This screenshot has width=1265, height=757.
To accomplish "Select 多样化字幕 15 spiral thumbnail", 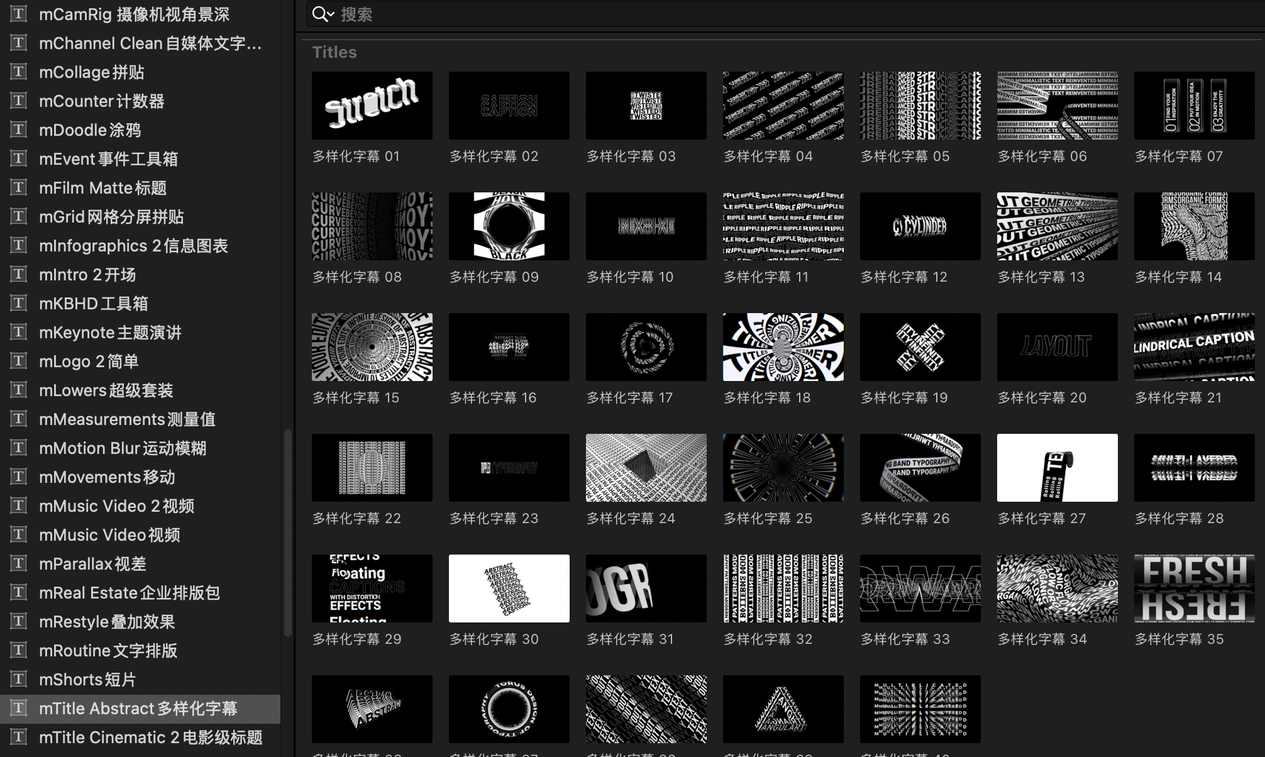I will (372, 347).
